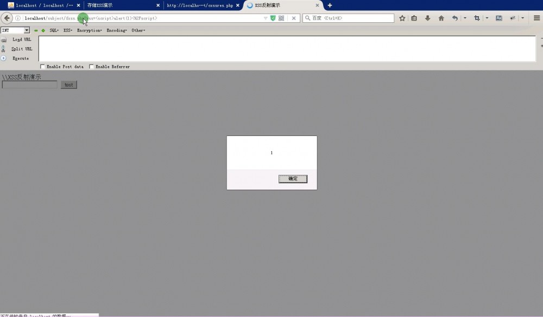
Task: Enable the 'Enable Post data' checkbox
Action: point(42,67)
